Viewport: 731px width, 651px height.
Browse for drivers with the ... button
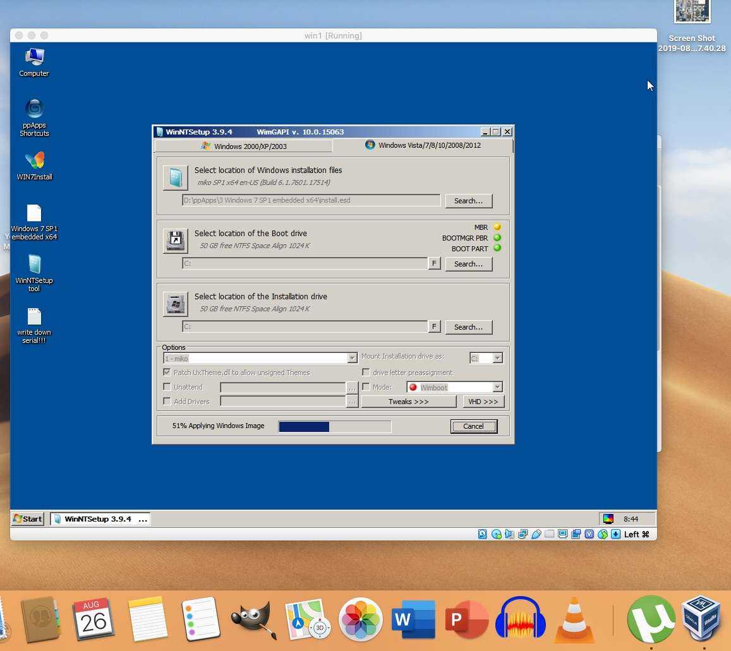point(352,402)
